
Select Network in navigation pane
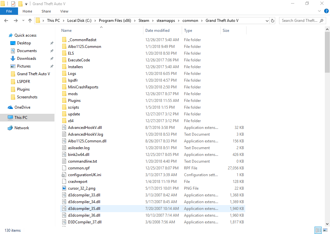pyautogui.click(x=22, y=128)
